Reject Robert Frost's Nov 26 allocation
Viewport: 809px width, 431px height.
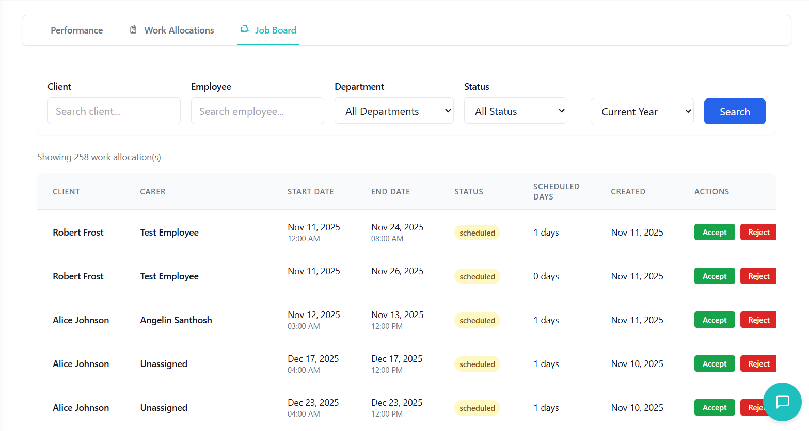[x=758, y=276]
